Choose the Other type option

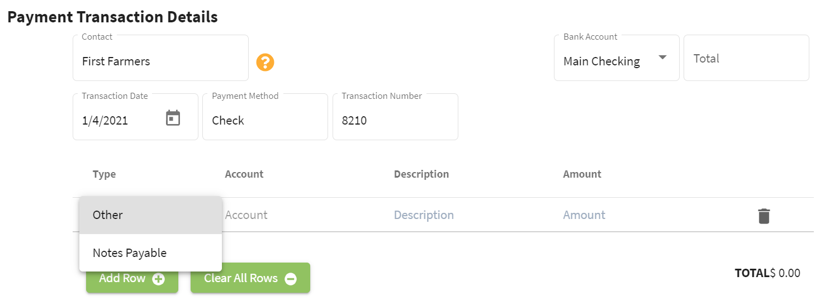[151, 215]
